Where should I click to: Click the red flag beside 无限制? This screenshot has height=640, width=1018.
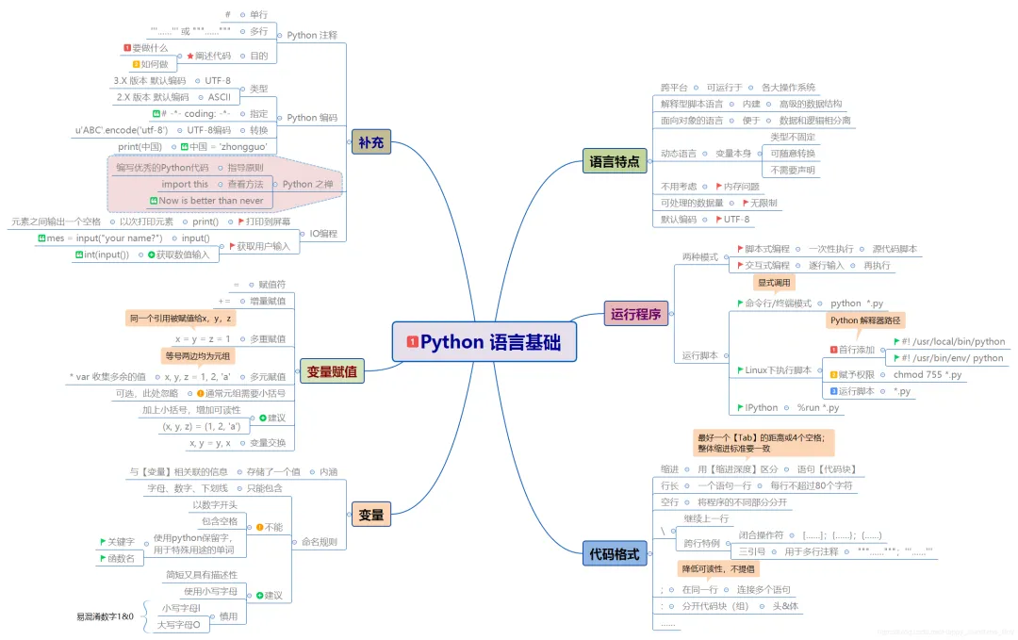tap(746, 204)
